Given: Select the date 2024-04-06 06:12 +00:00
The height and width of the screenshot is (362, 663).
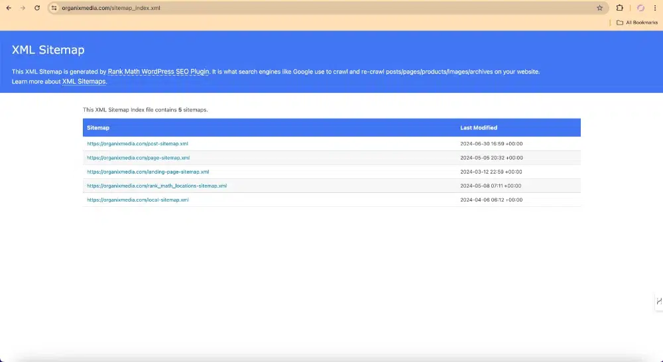Looking at the screenshot, I should click(x=491, y=200).
